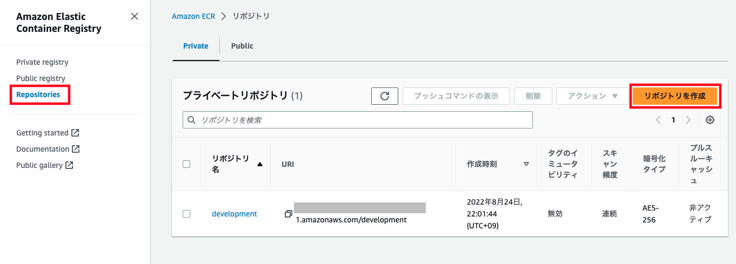The width and height of the screenshot is (736, 264).
Task: Click page number 1 in pagination
Action: [673, 120]
